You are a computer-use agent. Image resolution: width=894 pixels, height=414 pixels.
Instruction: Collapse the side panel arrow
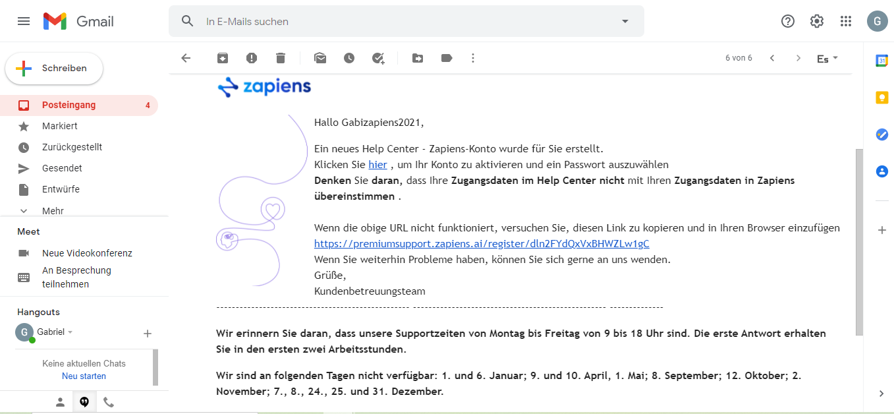pos(881,394)
